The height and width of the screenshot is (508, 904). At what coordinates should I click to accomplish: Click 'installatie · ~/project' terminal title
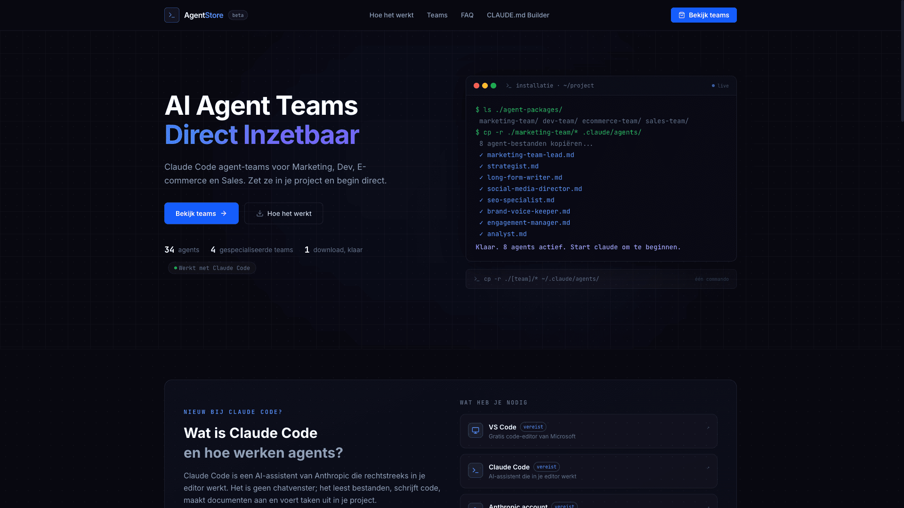[555, 86]
